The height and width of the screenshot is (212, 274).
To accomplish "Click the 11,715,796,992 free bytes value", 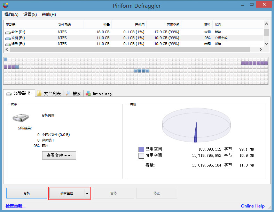I will tap(206, 155).
